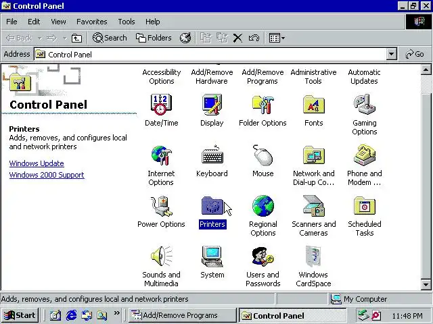Select the Gaming Options joystick icon

365,104
